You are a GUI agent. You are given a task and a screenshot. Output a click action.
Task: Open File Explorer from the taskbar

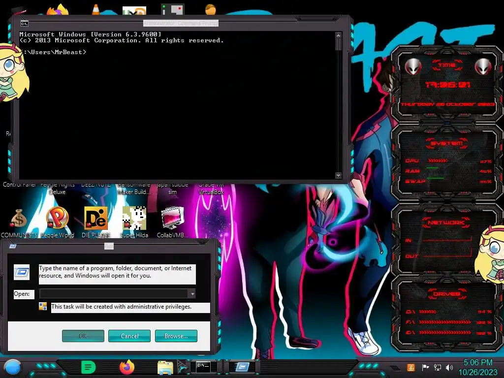click(165, 368)
